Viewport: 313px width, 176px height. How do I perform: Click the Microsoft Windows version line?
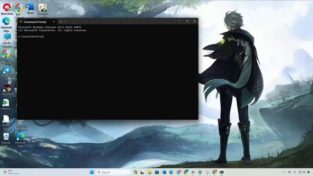[50, 27]
